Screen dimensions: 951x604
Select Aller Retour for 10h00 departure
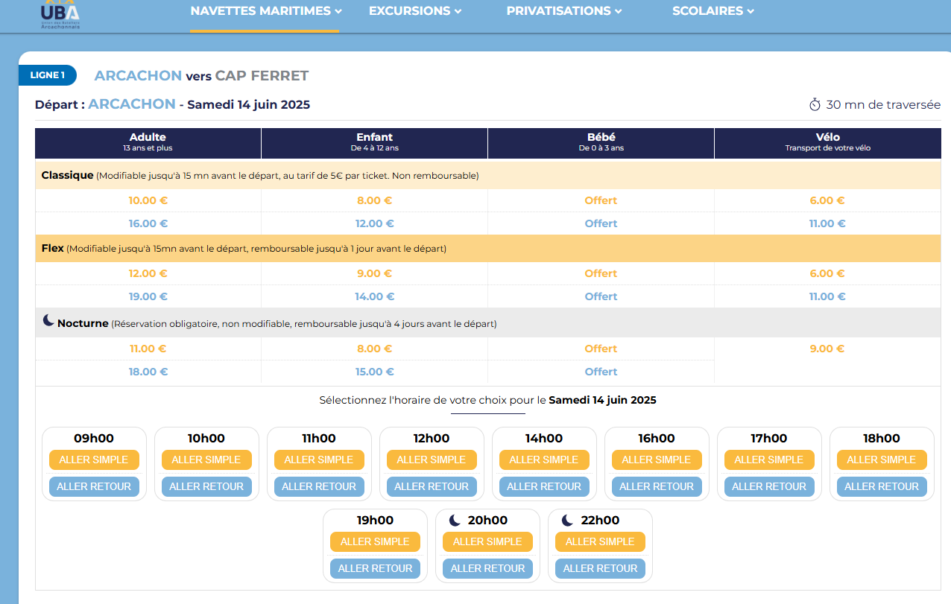(x=206, y=486)
